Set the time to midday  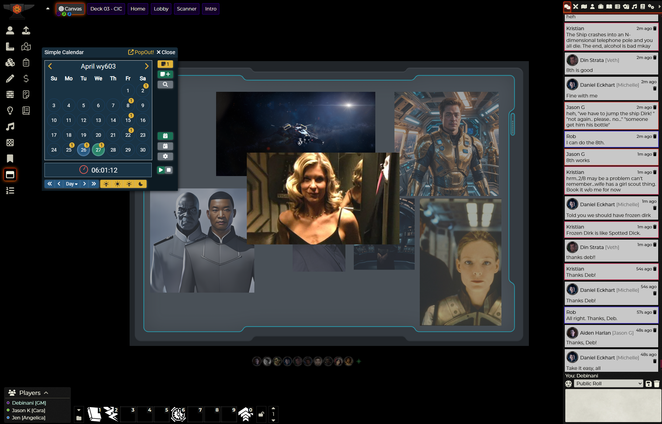[118, 184]
